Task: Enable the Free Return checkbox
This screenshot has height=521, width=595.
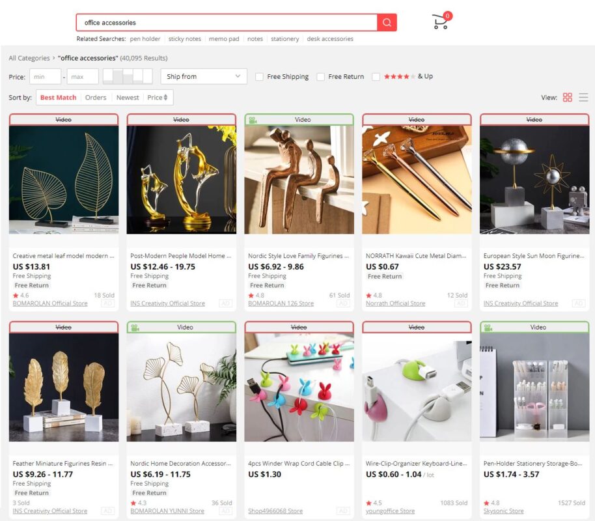Action: pyautogui.click(x=321, y=77)
